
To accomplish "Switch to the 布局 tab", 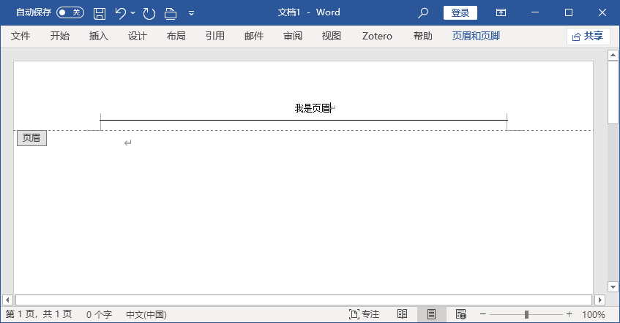I will coord(176,36).
